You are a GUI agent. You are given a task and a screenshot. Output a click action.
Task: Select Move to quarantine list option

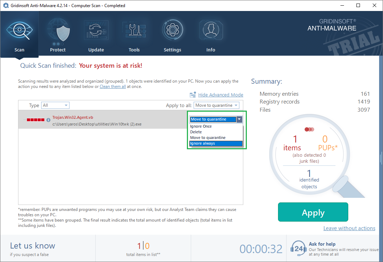click(x=208, y=138)
